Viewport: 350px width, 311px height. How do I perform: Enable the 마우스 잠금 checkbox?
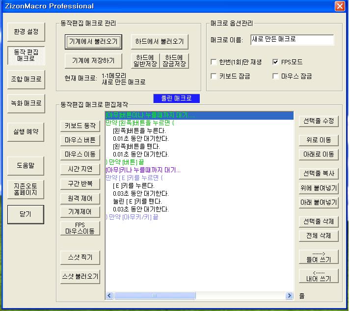pos(276,77)
